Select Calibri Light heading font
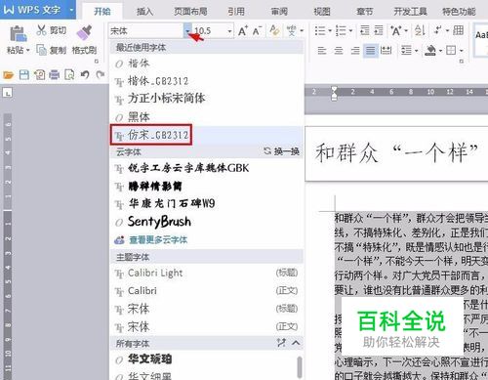Screen dimensions: 488x380 point(206,273)
